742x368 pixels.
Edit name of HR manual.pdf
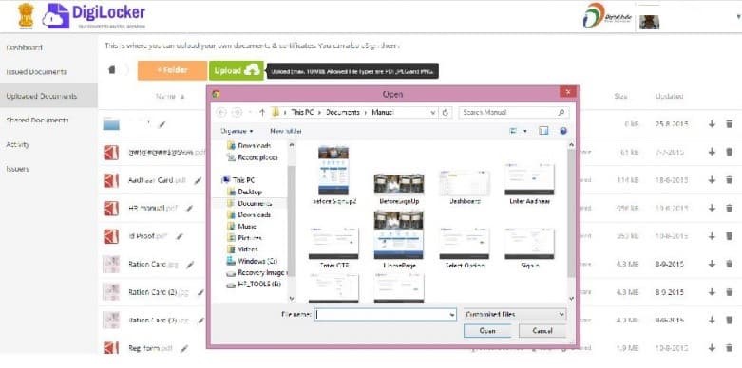pyautogui.click(x=189, y=208)
